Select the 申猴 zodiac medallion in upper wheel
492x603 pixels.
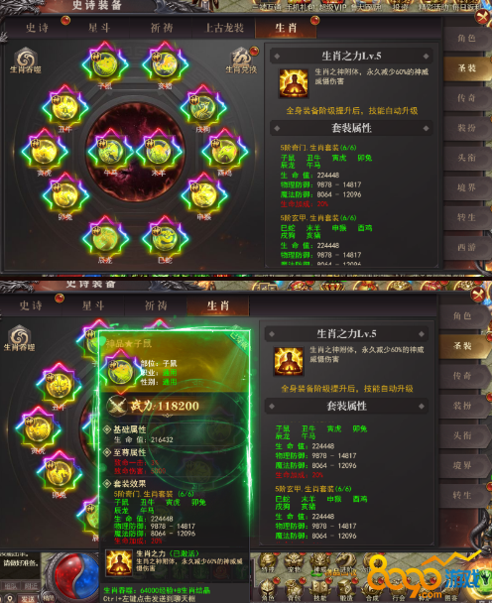pos(204,195)
